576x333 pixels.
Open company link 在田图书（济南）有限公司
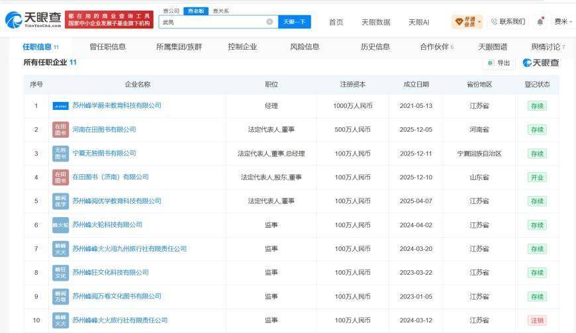[x=111, y=177]
